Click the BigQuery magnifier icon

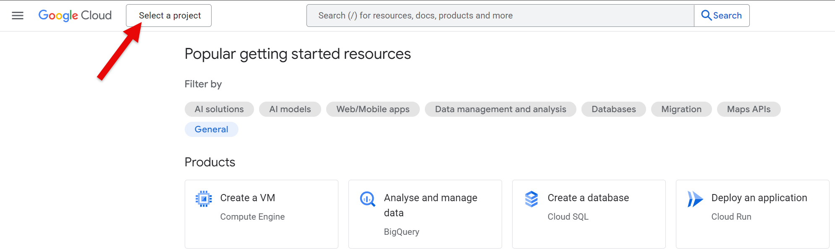coord(367,199)
